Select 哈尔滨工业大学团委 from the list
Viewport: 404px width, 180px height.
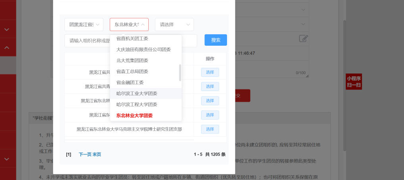point(137,93)
